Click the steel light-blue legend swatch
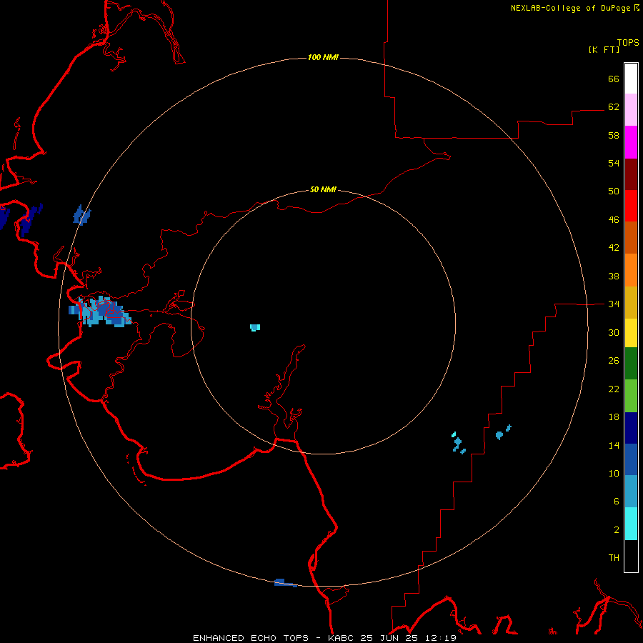This screenshot has width=643, height=643. 631,492
